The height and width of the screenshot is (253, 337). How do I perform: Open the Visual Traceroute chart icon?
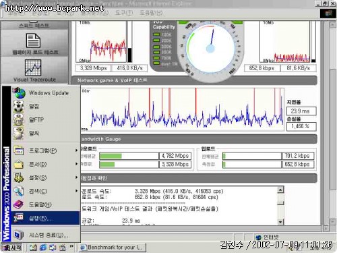[33, 67]
